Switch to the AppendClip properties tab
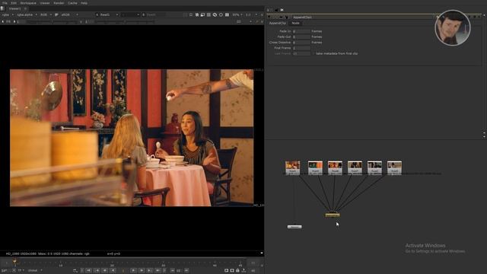Screen dimensions: 487x274 (x=277, y=23)
